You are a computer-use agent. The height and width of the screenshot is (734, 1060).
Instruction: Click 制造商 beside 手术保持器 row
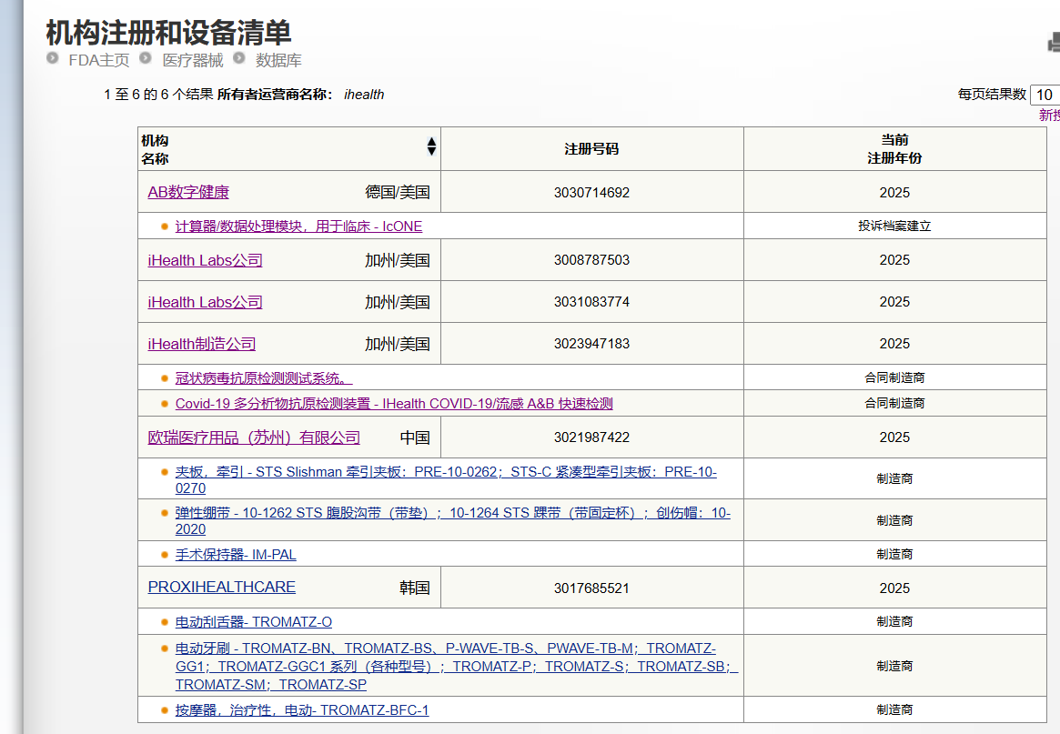894,554
